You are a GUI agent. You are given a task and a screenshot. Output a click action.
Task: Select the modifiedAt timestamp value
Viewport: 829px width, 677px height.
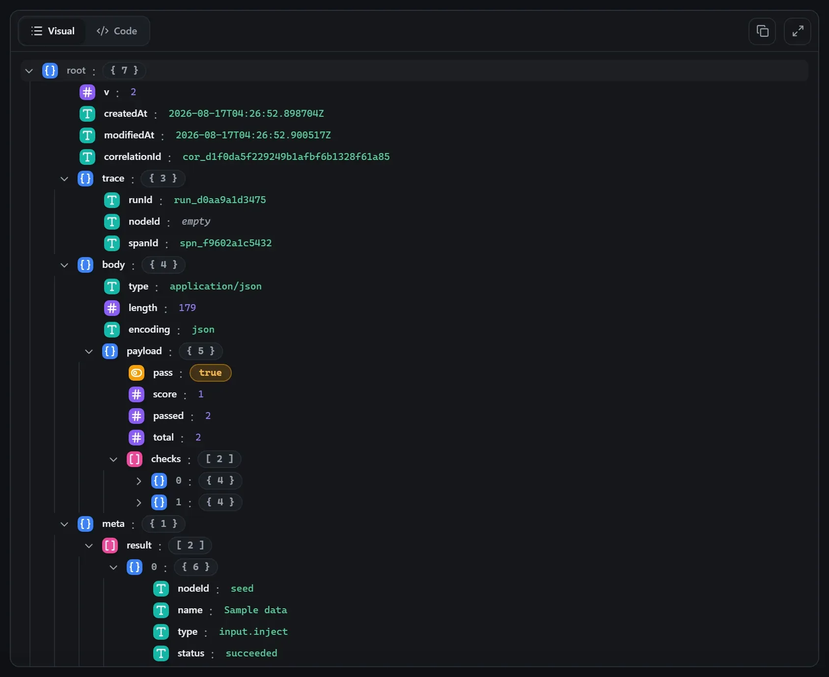[x=253, y=135]
